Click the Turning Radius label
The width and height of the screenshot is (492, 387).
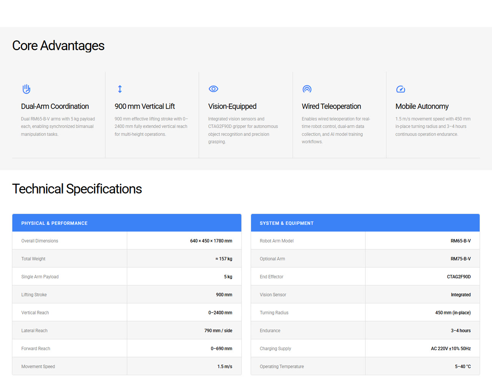pyautogui.click(x=274, y=313)
